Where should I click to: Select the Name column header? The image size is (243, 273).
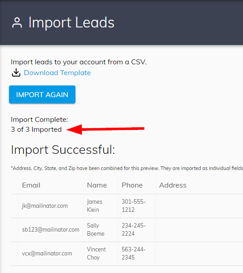click(97, 185)
